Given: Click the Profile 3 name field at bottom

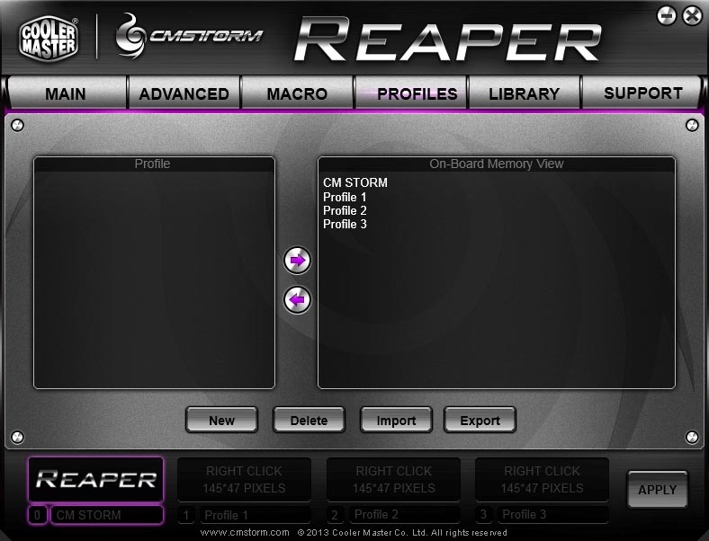Looking at the screenshot, I should point(552,514).
